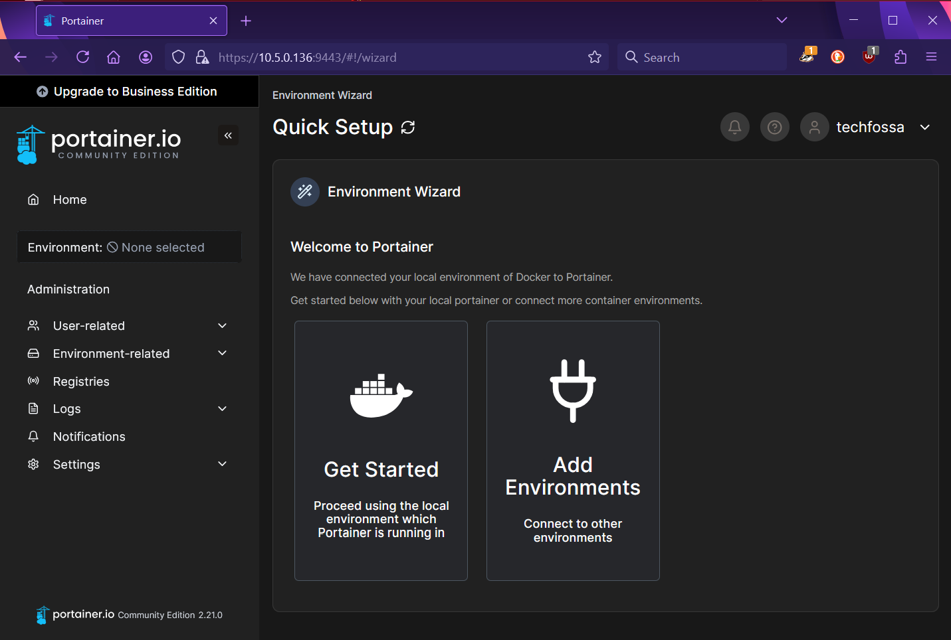Open Notifications in the sidebar
The width and height of the screenshot is (951, 640).
coord(89,437)
